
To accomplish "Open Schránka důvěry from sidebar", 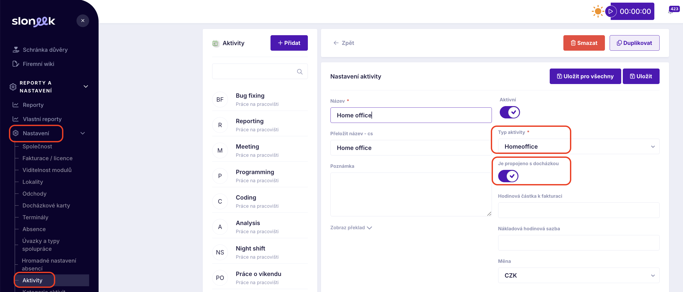I will coord(45,50).
